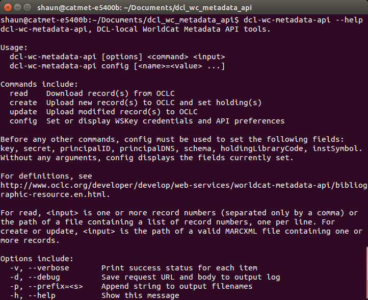Click the '--prefix=<s>' option text
This screenshot has width=368, height=300.
click(56, 286)
